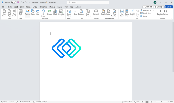Insert Online Videos

[69, 13]
